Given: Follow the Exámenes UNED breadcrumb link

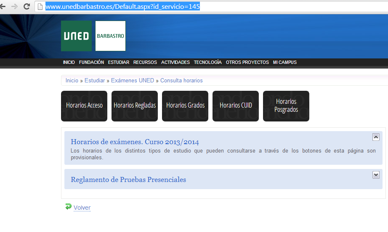Looking at the screenshot, I should [132, 81].
